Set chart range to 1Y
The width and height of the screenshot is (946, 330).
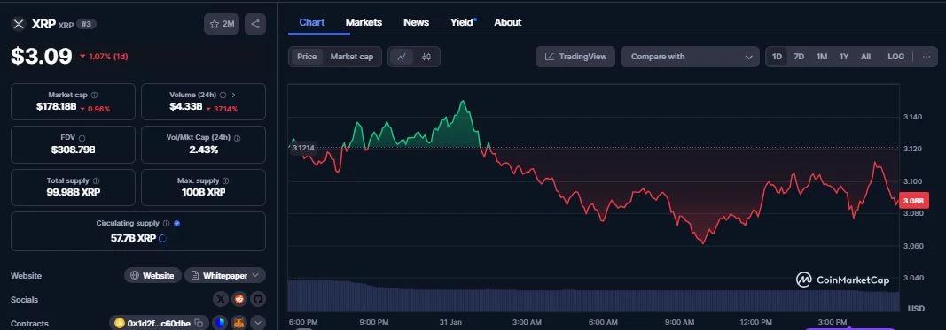pyautogui.click(x=844, y=57)
